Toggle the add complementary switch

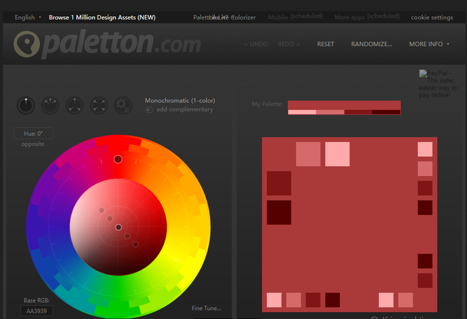(149, 110)
